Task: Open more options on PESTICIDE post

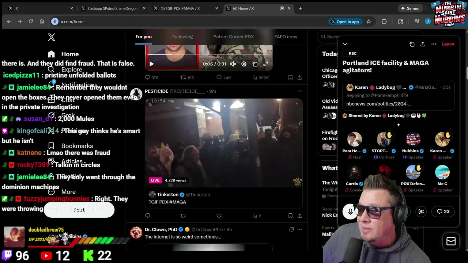Action: point(300,91)
